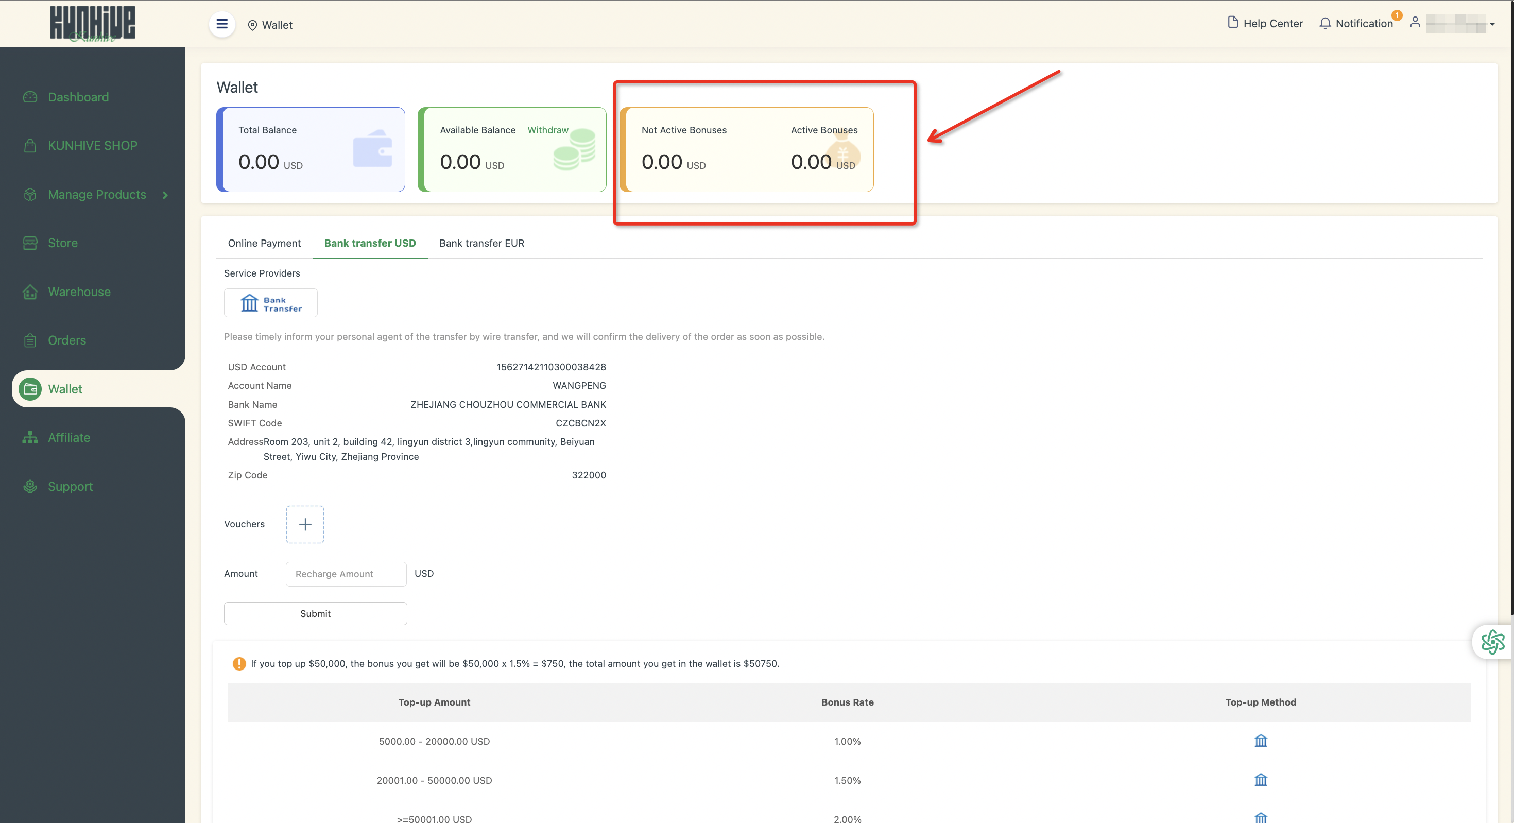The width and height of the screenshot is (1514, 823).
Task: Open the Support sidebar page
Action: tap(70, 486)
